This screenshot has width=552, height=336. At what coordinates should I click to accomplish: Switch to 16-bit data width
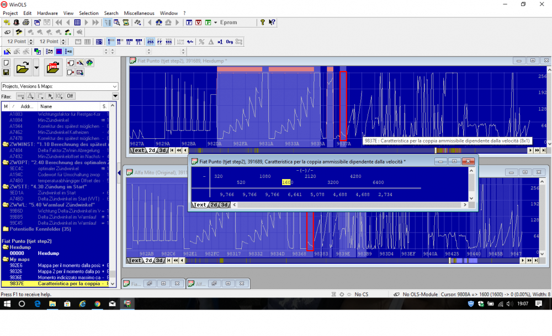[x=120, y=42]
